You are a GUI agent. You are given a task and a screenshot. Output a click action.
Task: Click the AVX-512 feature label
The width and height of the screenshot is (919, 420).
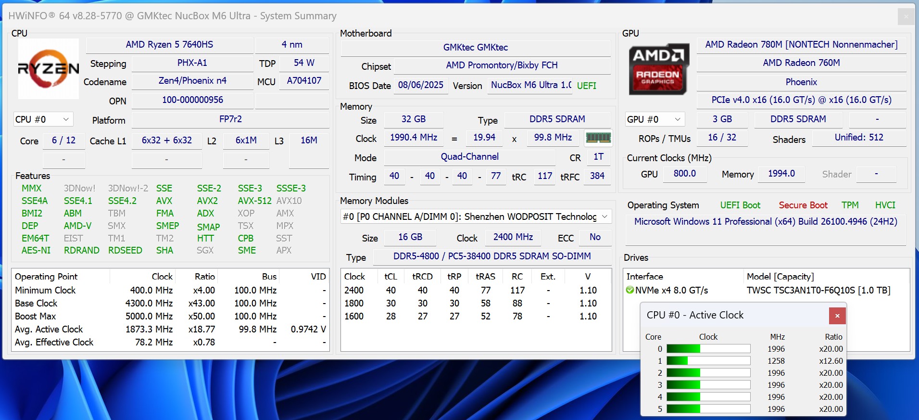[254, 201]
